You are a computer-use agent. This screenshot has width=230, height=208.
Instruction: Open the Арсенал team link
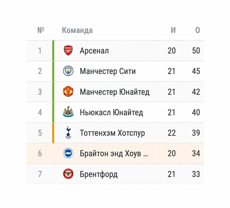tap(94, 51)
